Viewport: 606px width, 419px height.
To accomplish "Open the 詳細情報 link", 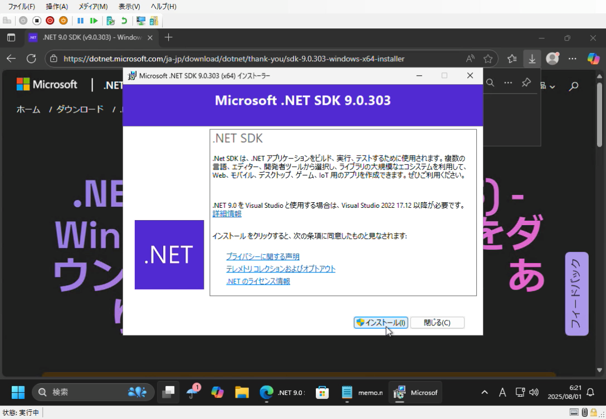I will (227, 214).
